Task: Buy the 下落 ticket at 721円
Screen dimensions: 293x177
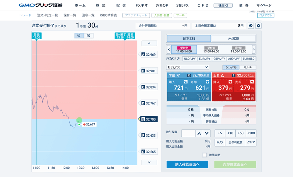Action: (x=178, y=85)
